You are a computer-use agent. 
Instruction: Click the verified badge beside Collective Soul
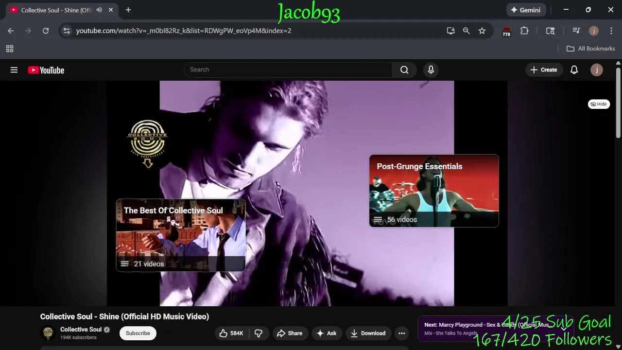107,330
